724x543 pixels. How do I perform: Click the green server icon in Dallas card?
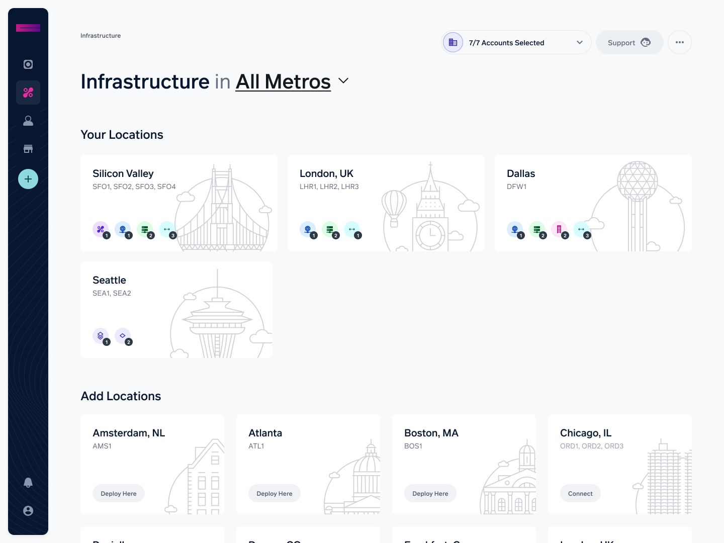pyautogui.click(x=537, y=229)
